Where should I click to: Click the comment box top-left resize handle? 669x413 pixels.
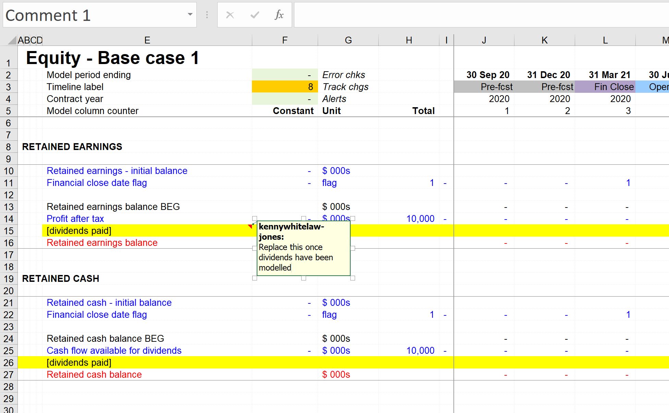coord(255,218)
